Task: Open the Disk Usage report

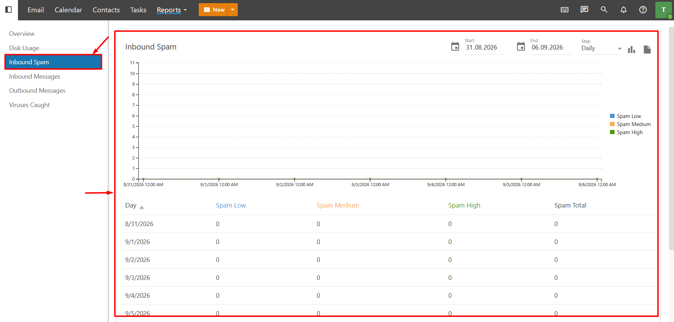Action: coord(24,48)
